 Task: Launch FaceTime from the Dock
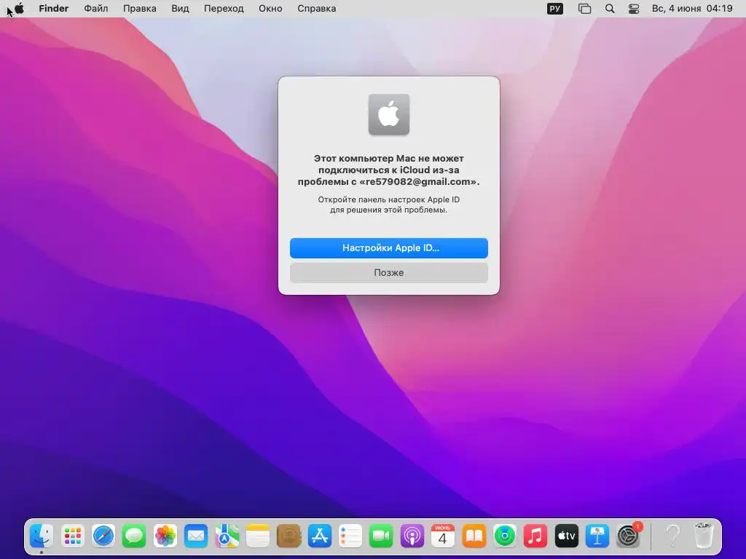coord(381,536)
